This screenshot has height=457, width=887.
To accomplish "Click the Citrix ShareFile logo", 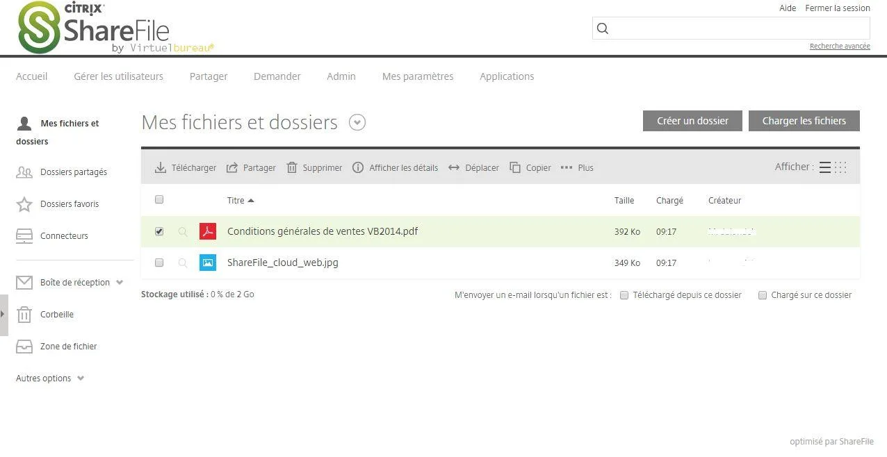I will point(116,28).
